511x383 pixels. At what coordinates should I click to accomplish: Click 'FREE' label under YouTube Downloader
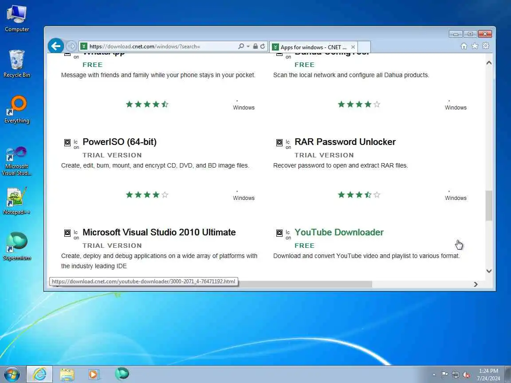tap(304, 246)
